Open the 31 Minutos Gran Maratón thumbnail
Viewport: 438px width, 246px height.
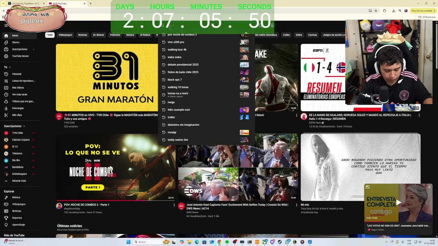[x=107, y=78]
